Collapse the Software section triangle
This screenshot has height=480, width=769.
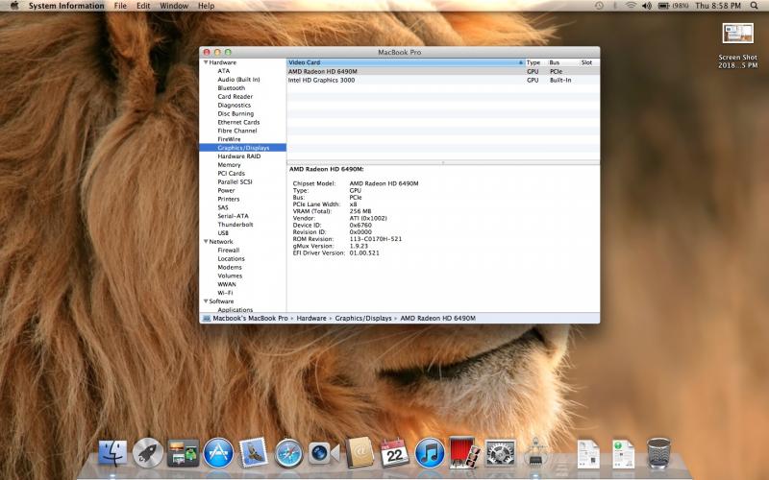pos(206,301)
